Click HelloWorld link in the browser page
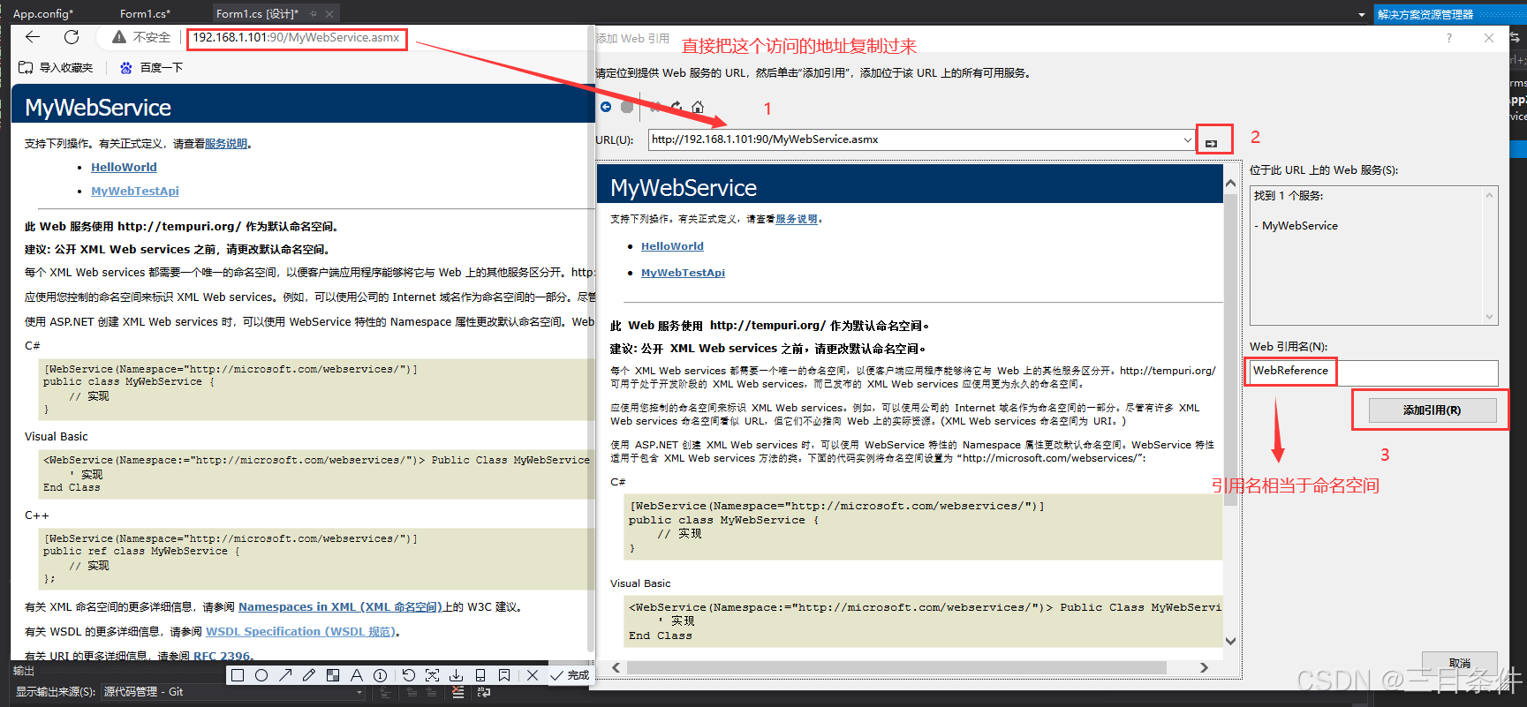The image size is (1527, 707). (124, 168)
